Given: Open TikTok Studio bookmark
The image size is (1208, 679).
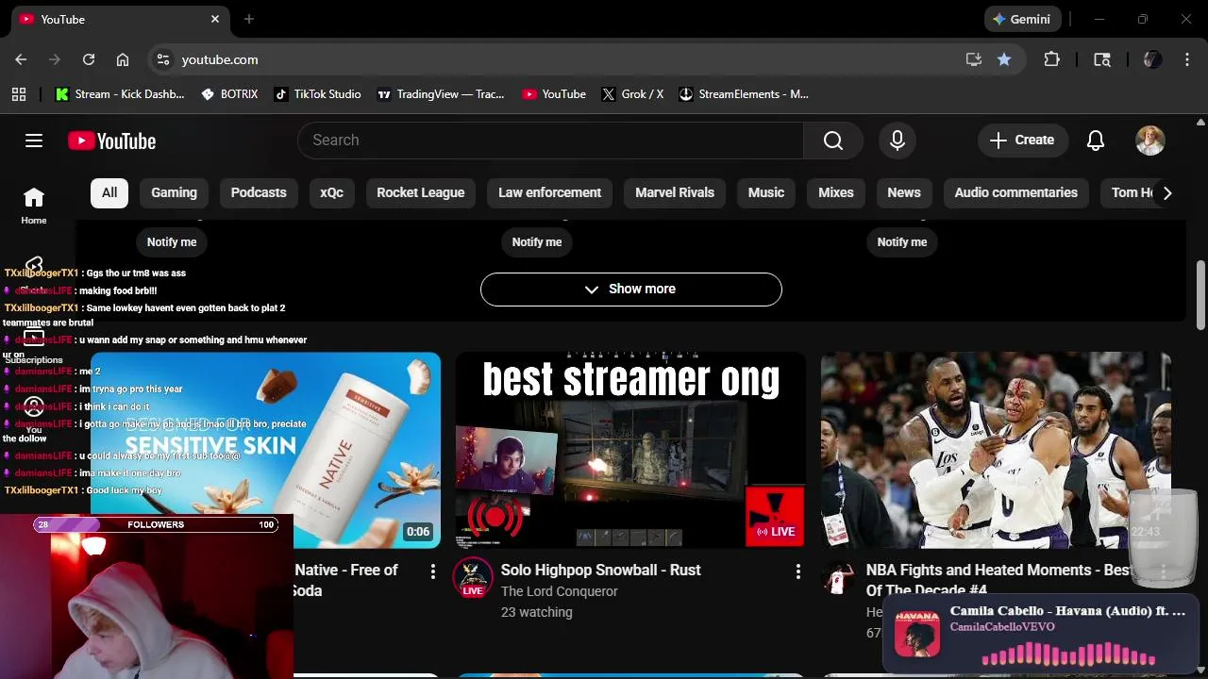Looking at the screenshot, I should point(318,94).
